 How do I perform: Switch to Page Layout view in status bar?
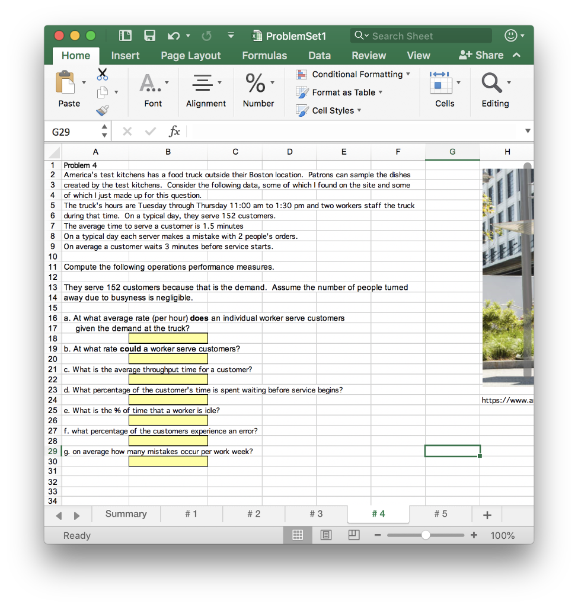point(325,535)
